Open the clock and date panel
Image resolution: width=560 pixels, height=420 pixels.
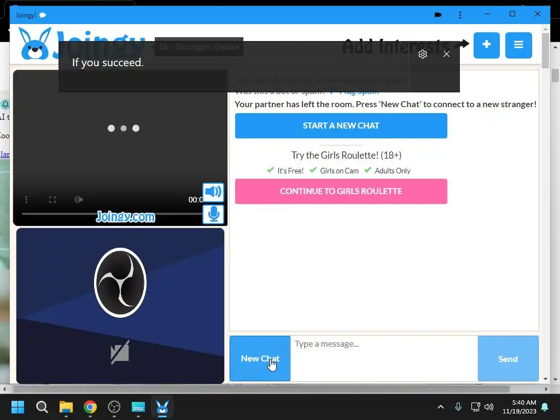(520, 407)
